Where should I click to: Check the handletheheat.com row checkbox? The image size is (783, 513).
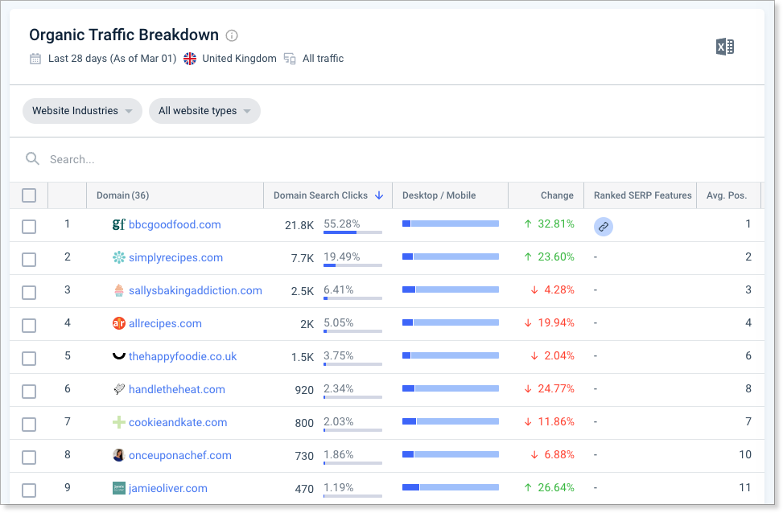pos(29,392)
